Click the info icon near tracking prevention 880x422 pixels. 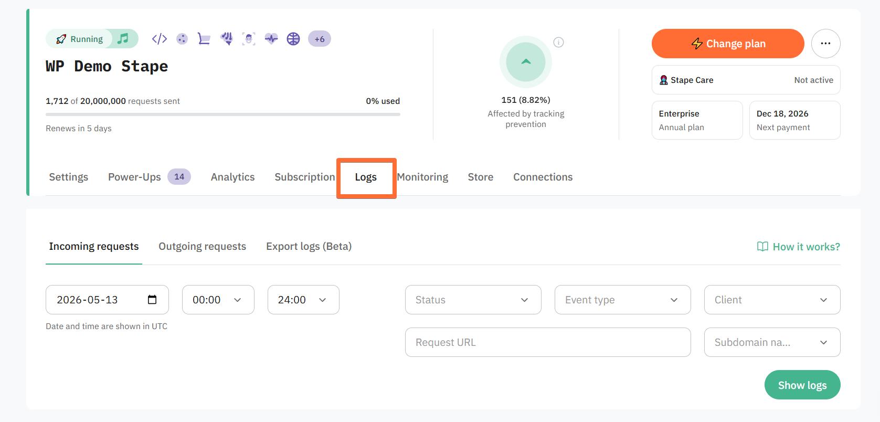point(559,43)
